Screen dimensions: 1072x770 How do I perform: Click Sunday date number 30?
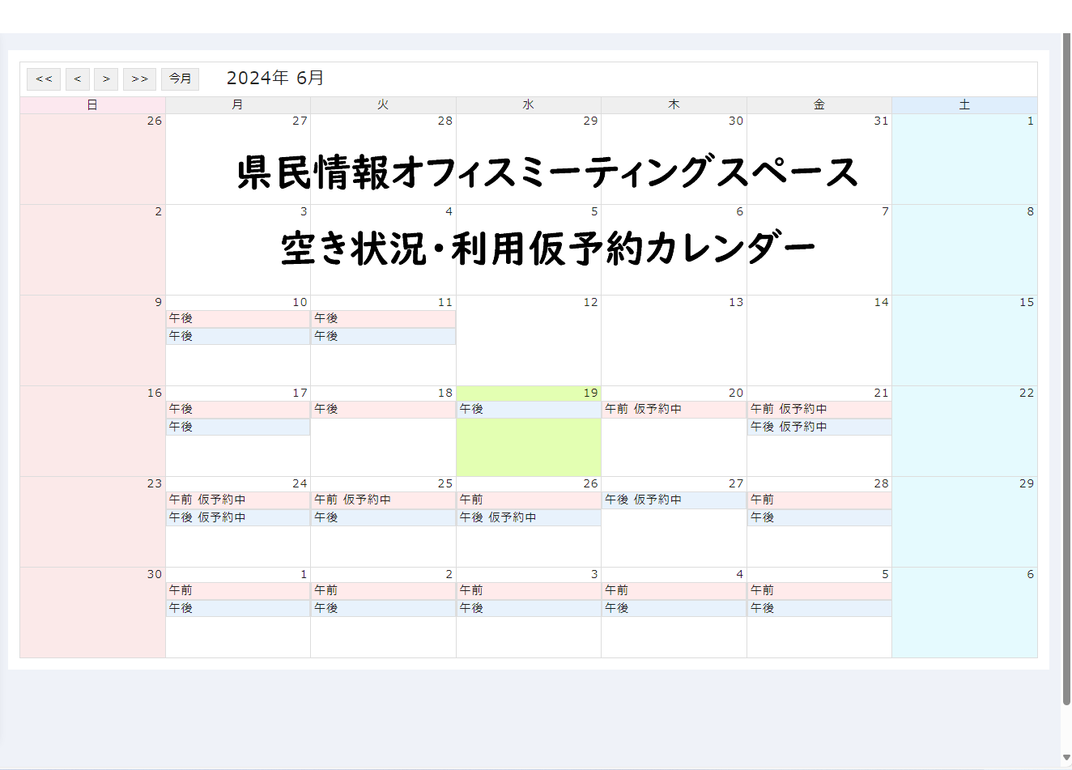155,574
